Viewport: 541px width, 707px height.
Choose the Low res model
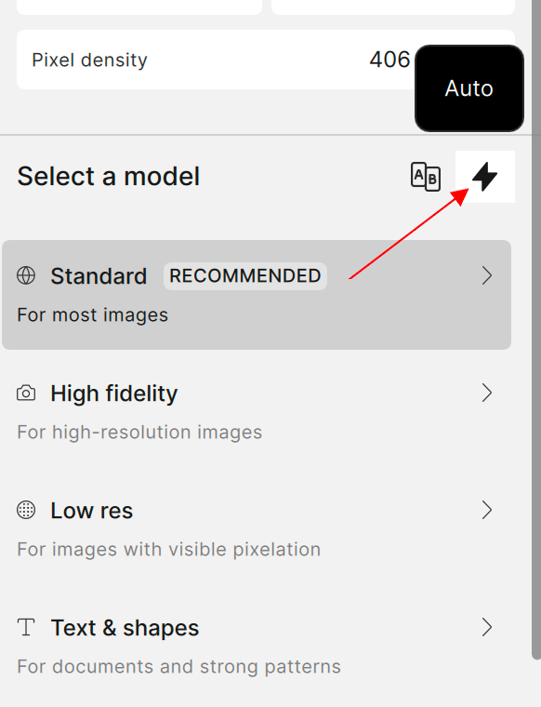coord(257,529)
